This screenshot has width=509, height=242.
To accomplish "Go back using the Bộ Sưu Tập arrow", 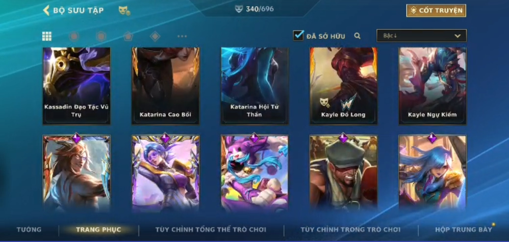I will pyautogui.click(x=46, y=10).
